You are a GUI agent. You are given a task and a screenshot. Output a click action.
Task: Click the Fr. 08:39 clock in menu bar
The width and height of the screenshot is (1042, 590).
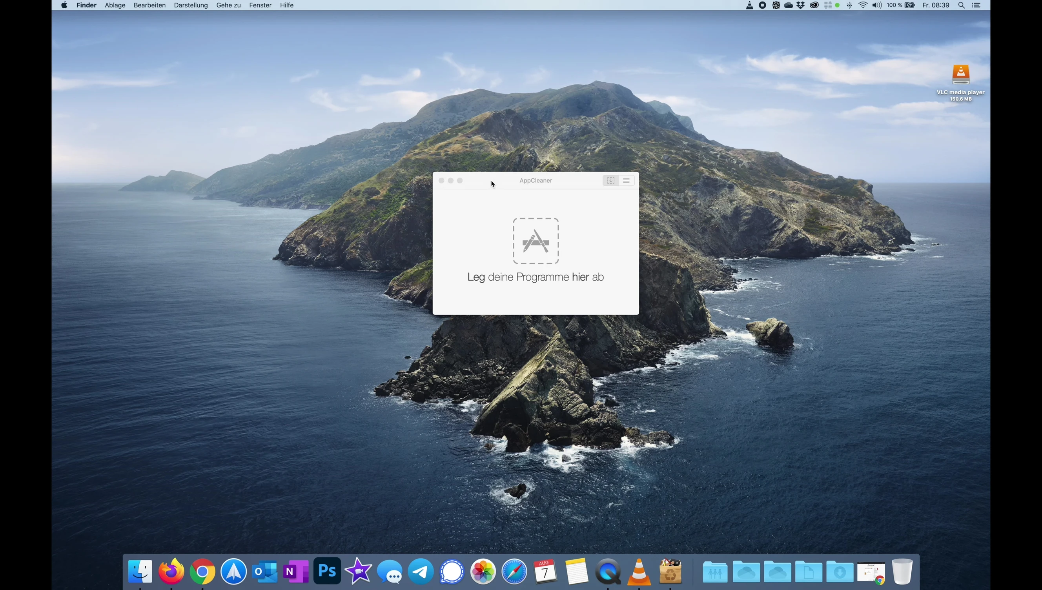[936, 5]
